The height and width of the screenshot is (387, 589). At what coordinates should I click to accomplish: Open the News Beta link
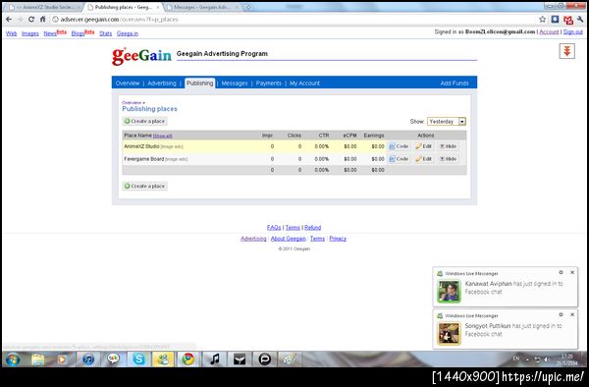point(55,33)
